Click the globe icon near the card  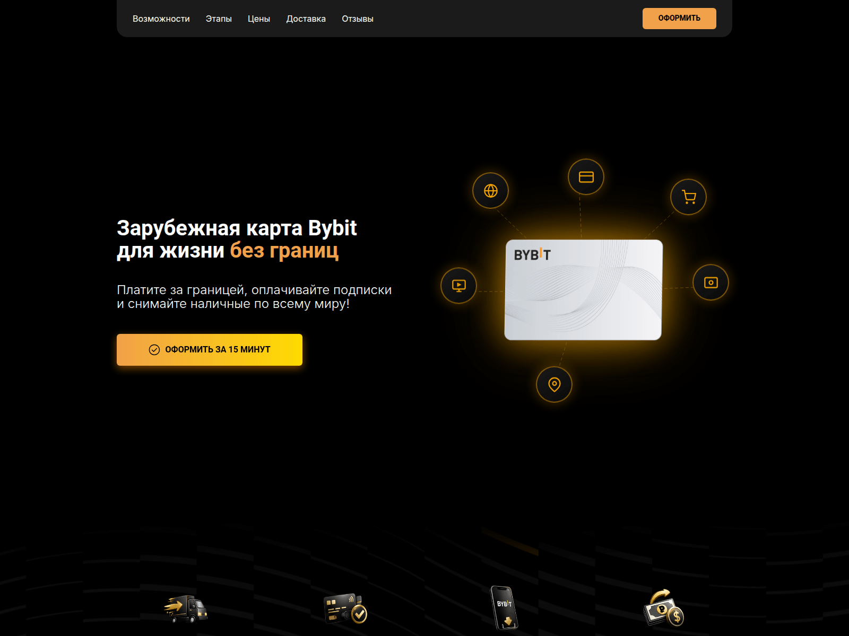click(x=490, y=191)
